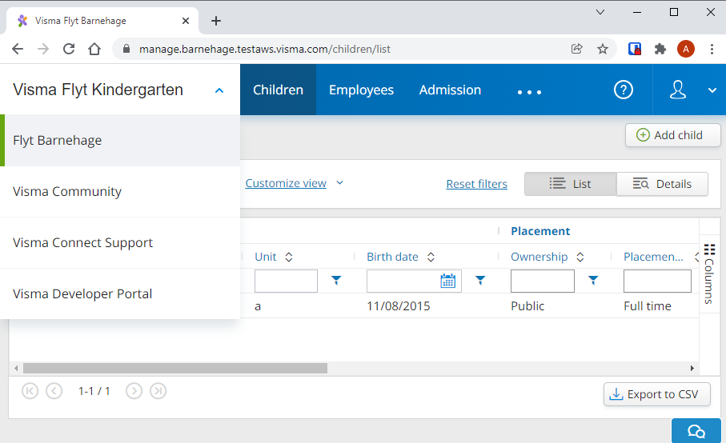Viewport: 726px width, 443px height.
Task: Click the browser forward arrow
Action: (43, 49)
